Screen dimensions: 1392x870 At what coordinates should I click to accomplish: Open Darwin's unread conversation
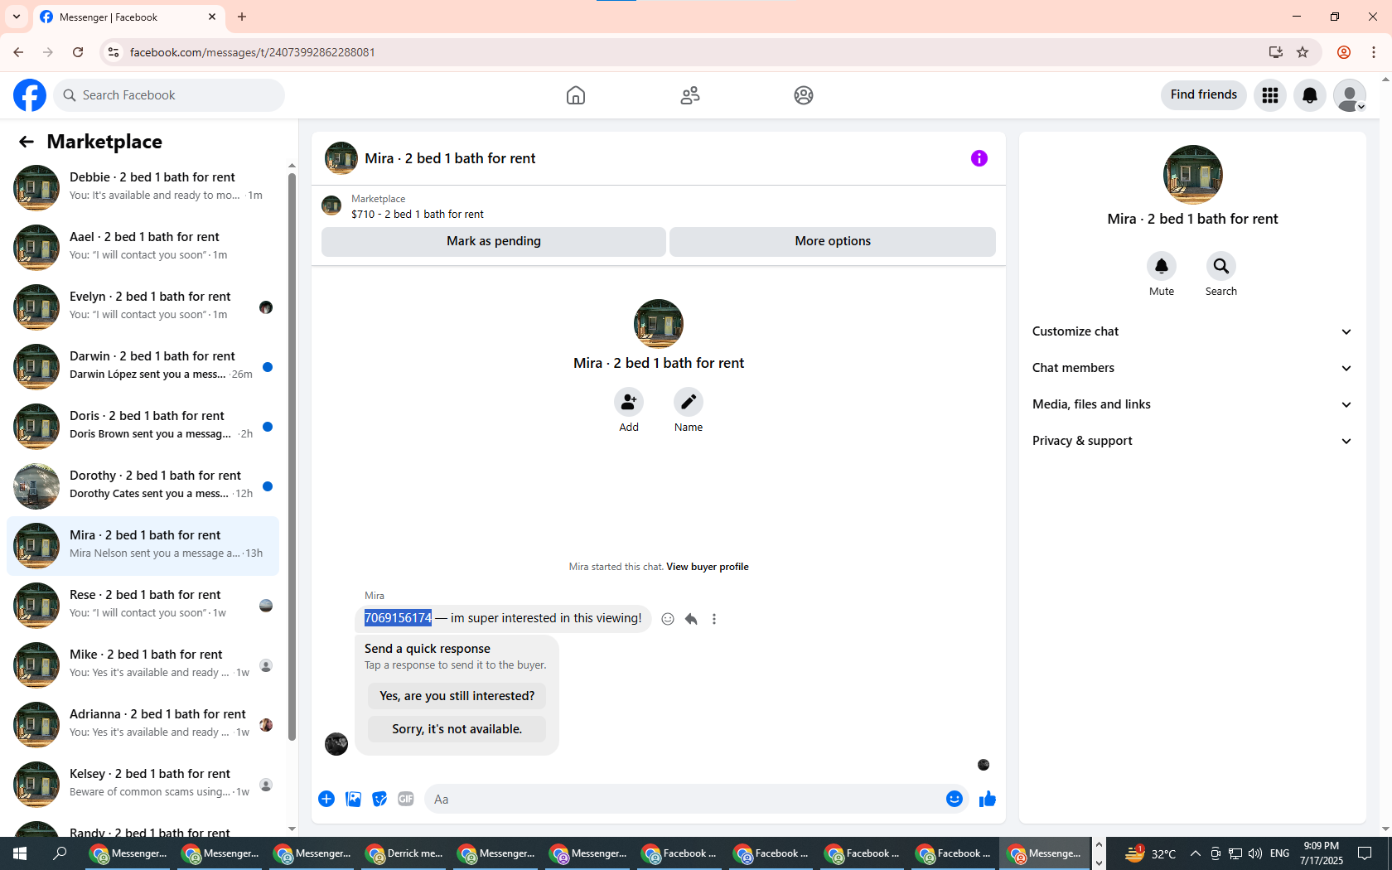point(143,366)
